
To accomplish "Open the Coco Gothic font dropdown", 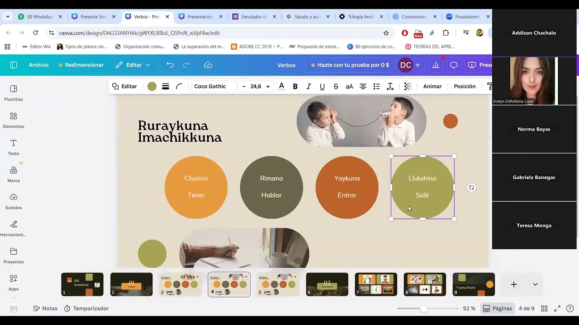I will click(214, 86).
